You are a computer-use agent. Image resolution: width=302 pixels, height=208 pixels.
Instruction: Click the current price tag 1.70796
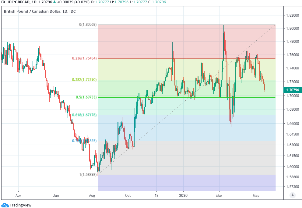click(x=292, y=90)
